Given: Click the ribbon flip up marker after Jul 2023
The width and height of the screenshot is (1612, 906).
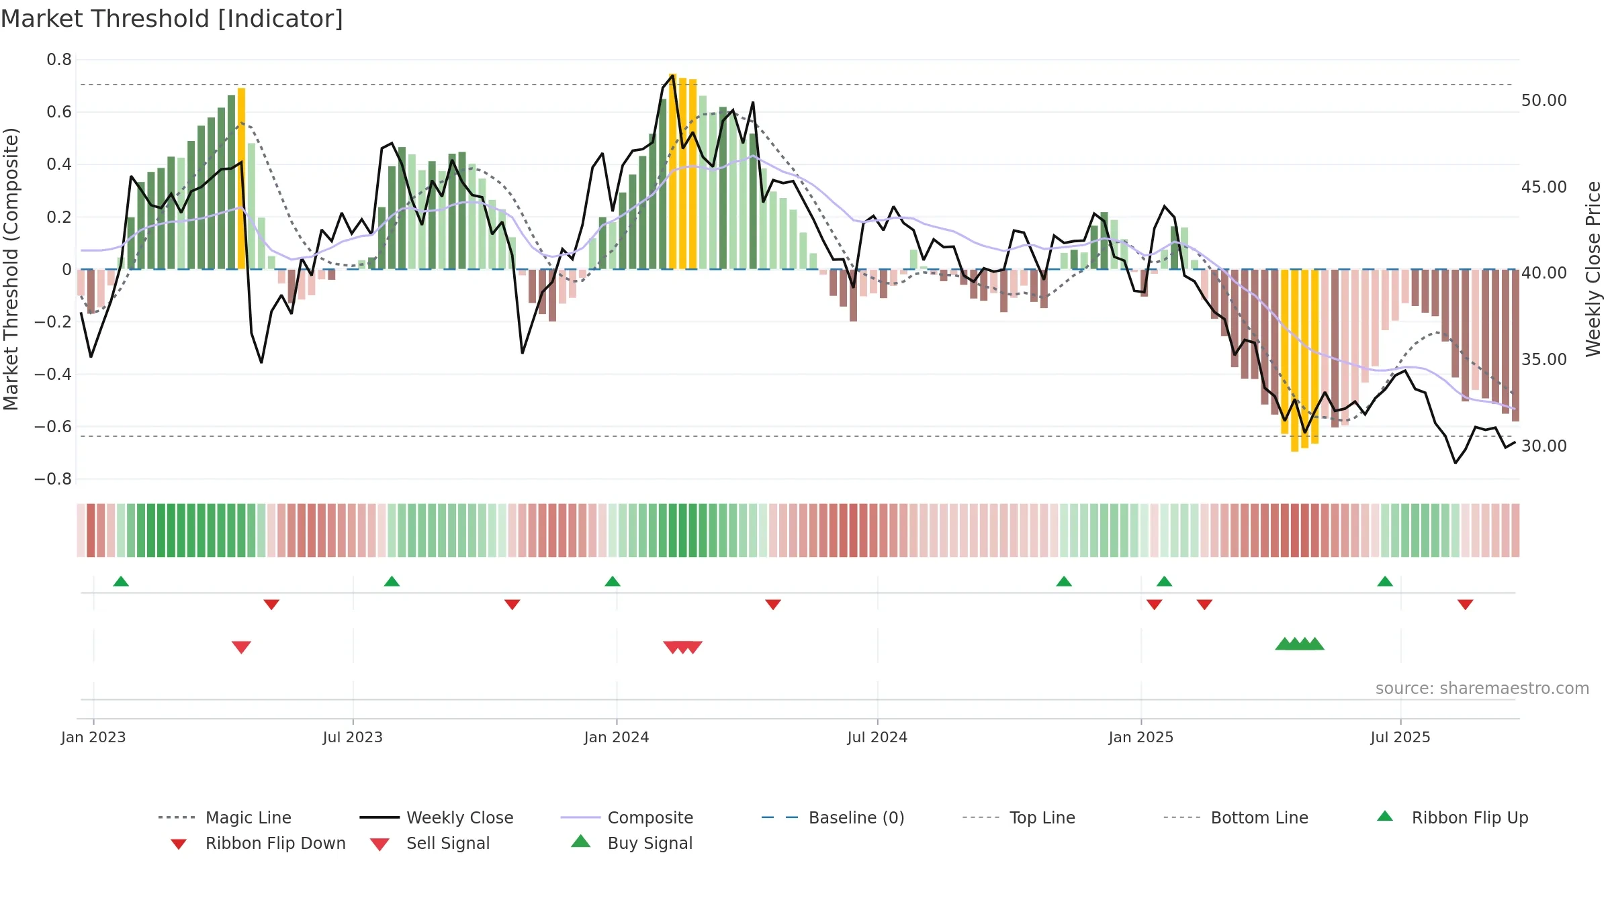Looking at the screenshot, I should pyautogui.click(x=392, y=581).
